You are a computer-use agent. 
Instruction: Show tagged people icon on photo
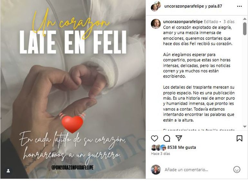coord(8,171)
